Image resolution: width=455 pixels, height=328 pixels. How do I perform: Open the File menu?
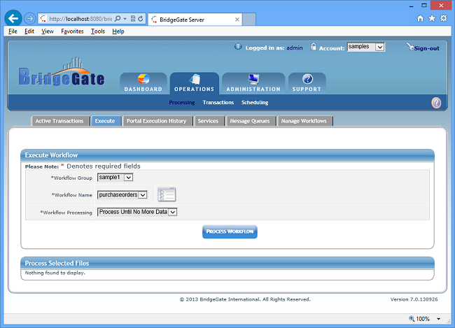13,31
